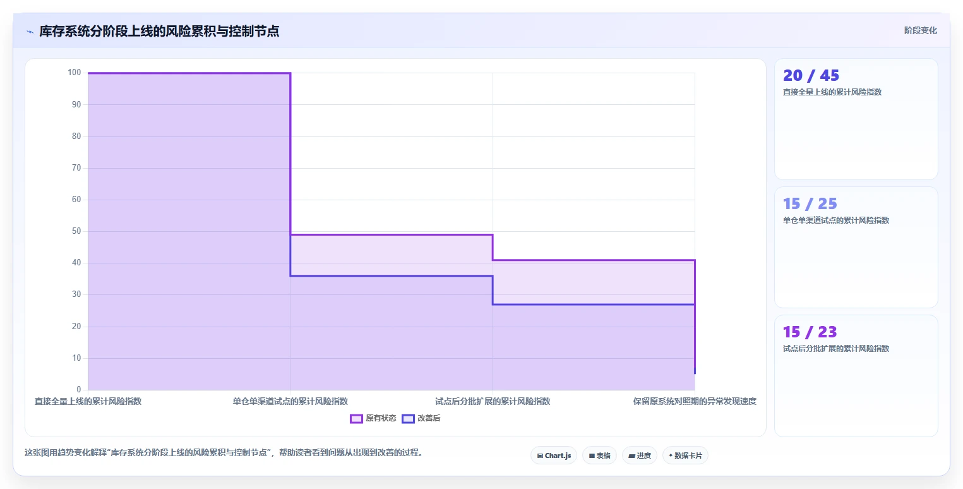This screenshot has height=489, width=963.
Task: Click card caption 单仓单渠道试点的累计风险指数
Action: [x=836, y=220]
